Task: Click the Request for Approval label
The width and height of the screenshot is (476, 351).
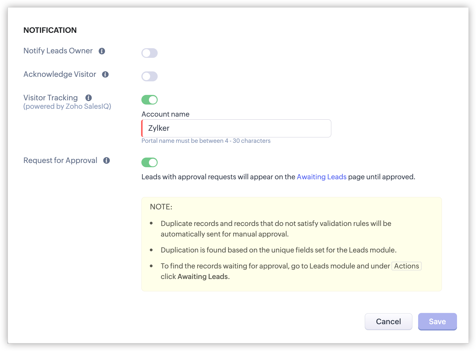Action: click(60, 161)
